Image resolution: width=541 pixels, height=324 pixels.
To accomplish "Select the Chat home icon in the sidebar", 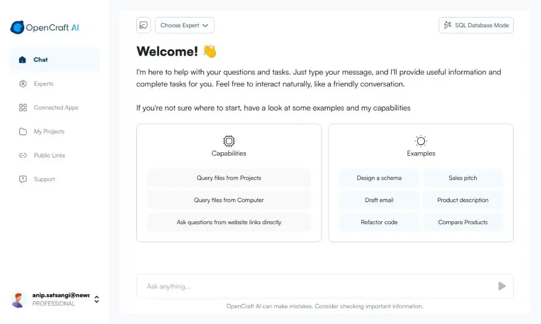I will coord(23,59).
